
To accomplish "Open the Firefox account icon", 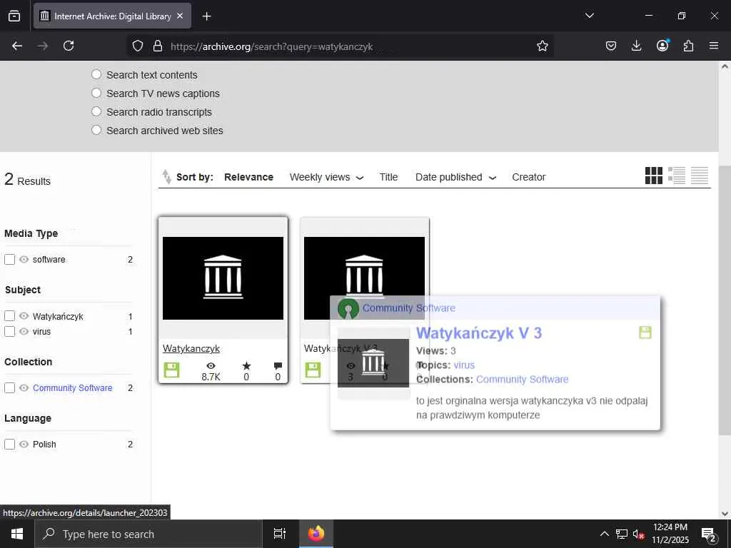I will 662,45.
